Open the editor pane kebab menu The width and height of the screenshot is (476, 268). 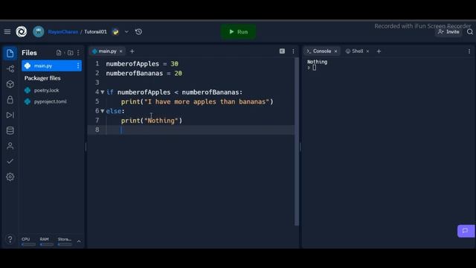pos(293,51)
